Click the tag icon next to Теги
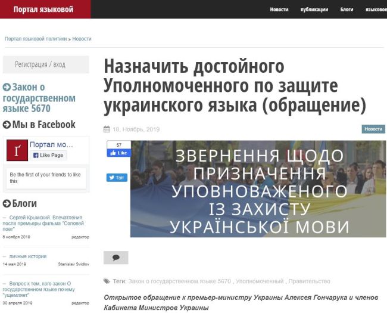The width and height of the screenshot is (387, 313). pos(107,281)
